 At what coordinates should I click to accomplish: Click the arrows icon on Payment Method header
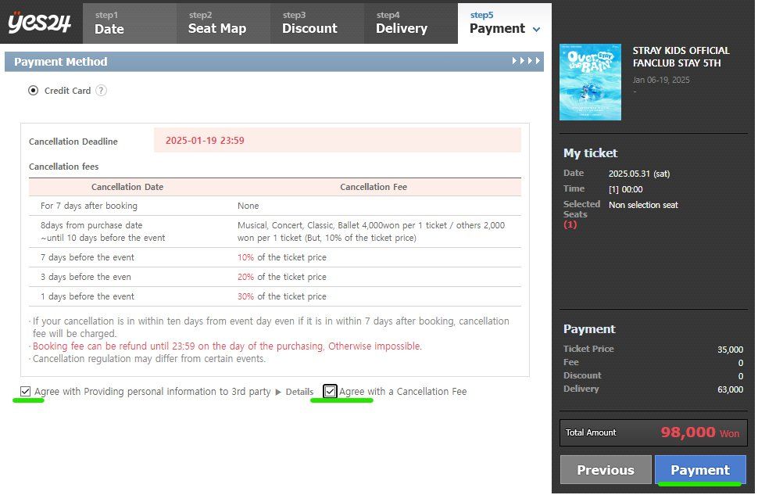(526, 61)
